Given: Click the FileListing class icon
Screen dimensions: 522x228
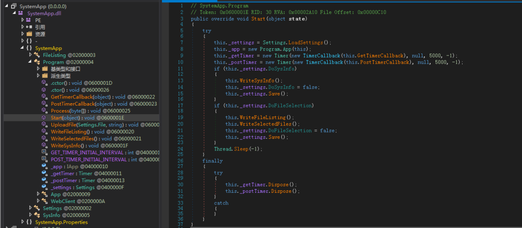Looking at the screenshot, I should tap(37, 55).
